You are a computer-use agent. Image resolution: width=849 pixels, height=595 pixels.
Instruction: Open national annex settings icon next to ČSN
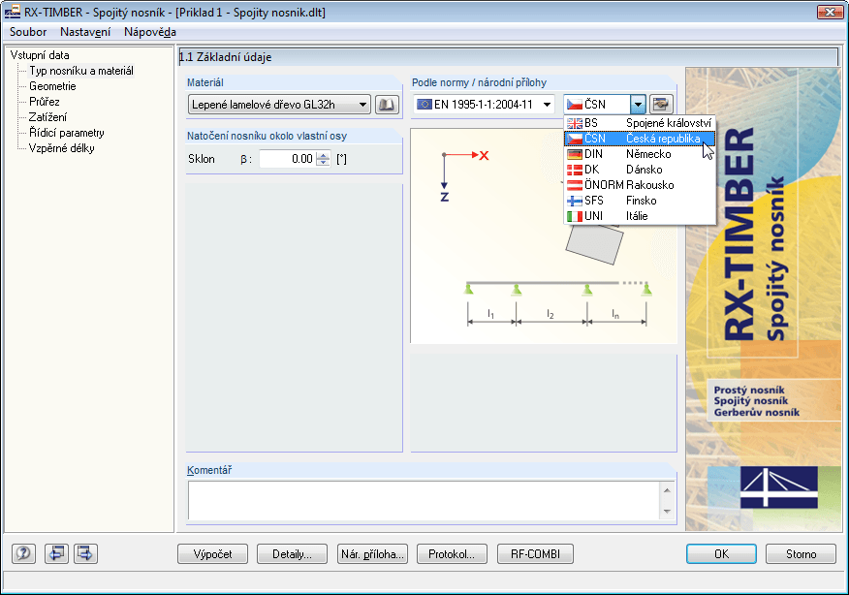coord(661,104)
